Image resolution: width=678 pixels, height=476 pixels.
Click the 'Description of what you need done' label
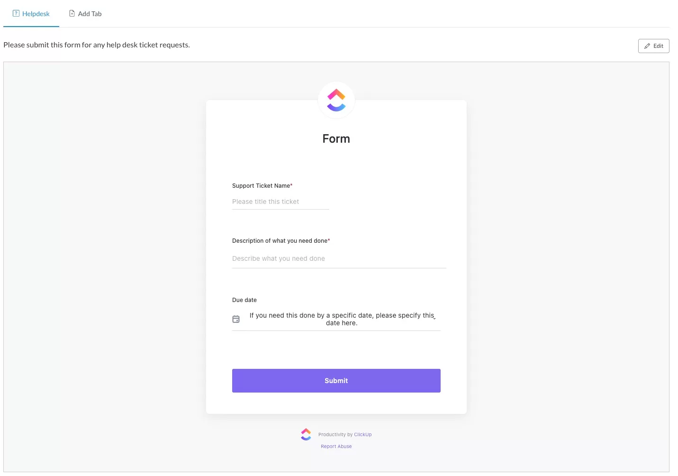[280, 241]
